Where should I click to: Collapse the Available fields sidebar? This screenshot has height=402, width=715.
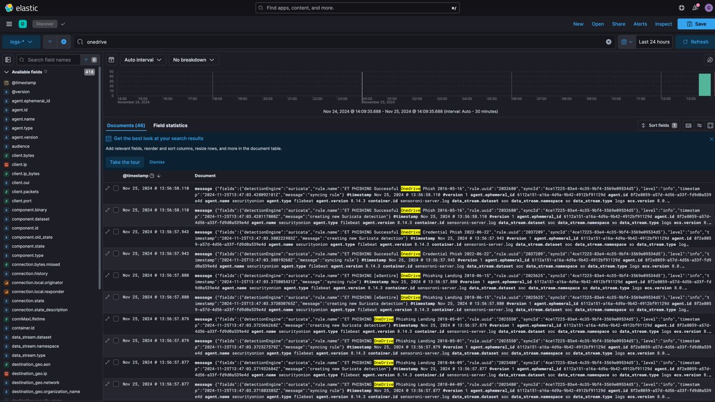click(8, 60)
